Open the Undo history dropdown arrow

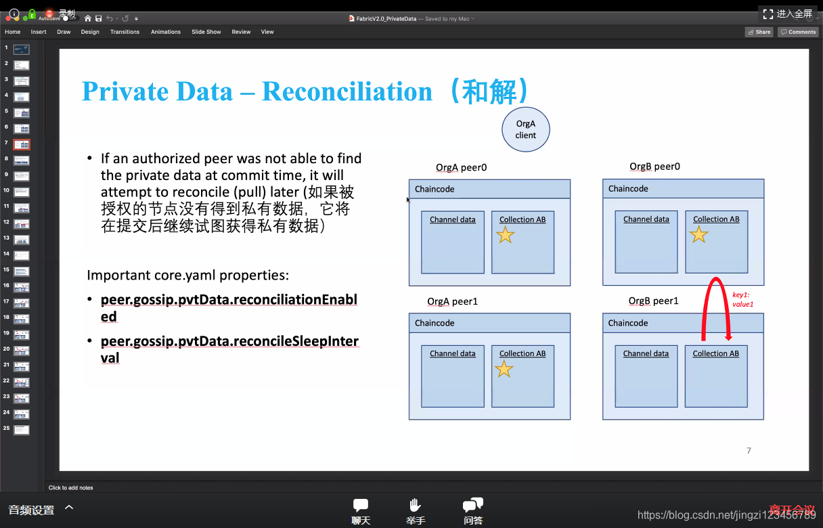tap(116, 19)
